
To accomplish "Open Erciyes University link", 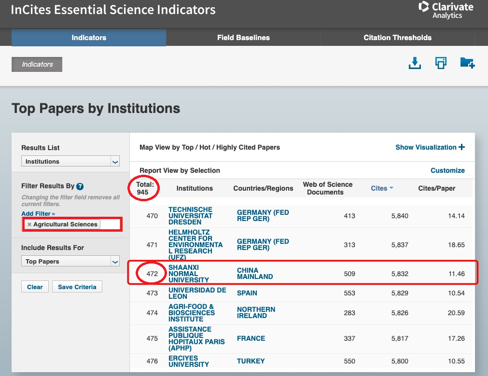I will tap(189, 361).
